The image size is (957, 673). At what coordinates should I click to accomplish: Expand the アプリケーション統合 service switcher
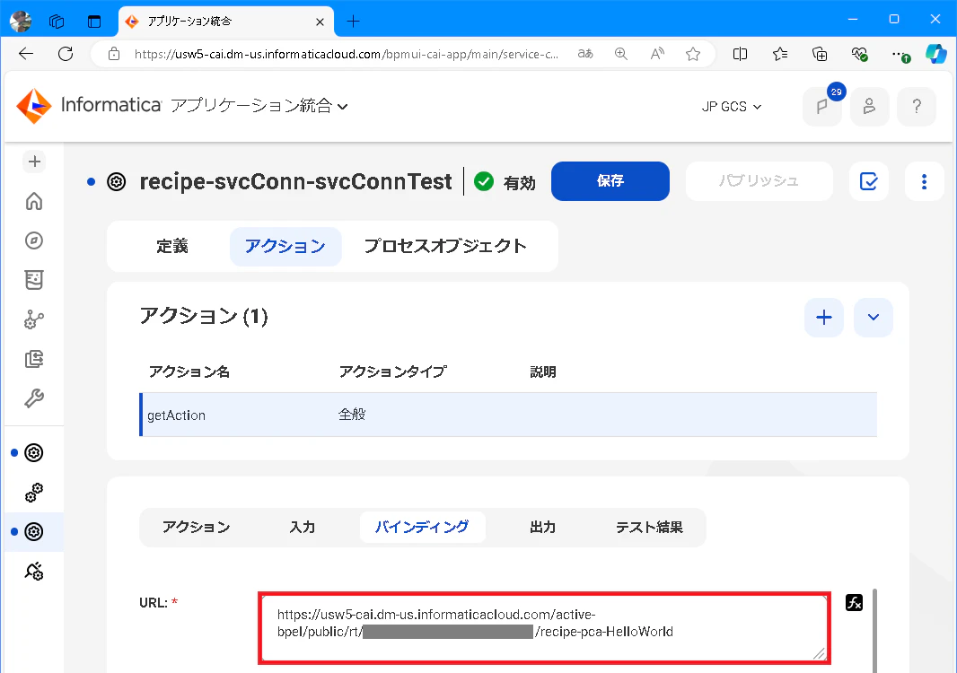pos(259,106)
